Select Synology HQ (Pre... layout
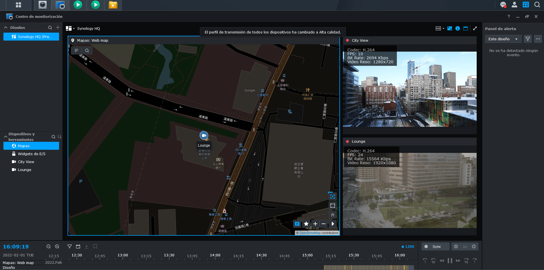The height and width of the screenshot is (270, 544). point(31,37)
